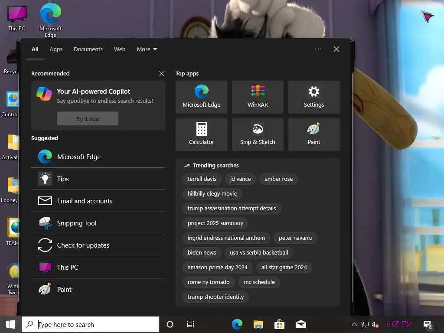Image resolution: width=444 pixels, height=333 pixels.
Task: Open File Explorer on taskbar
Action: tap(258, 324)
